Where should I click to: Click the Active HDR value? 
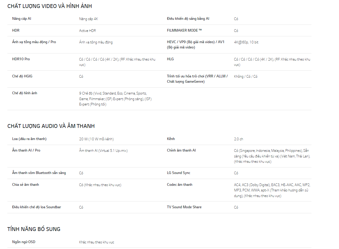(x=87, y=31)
